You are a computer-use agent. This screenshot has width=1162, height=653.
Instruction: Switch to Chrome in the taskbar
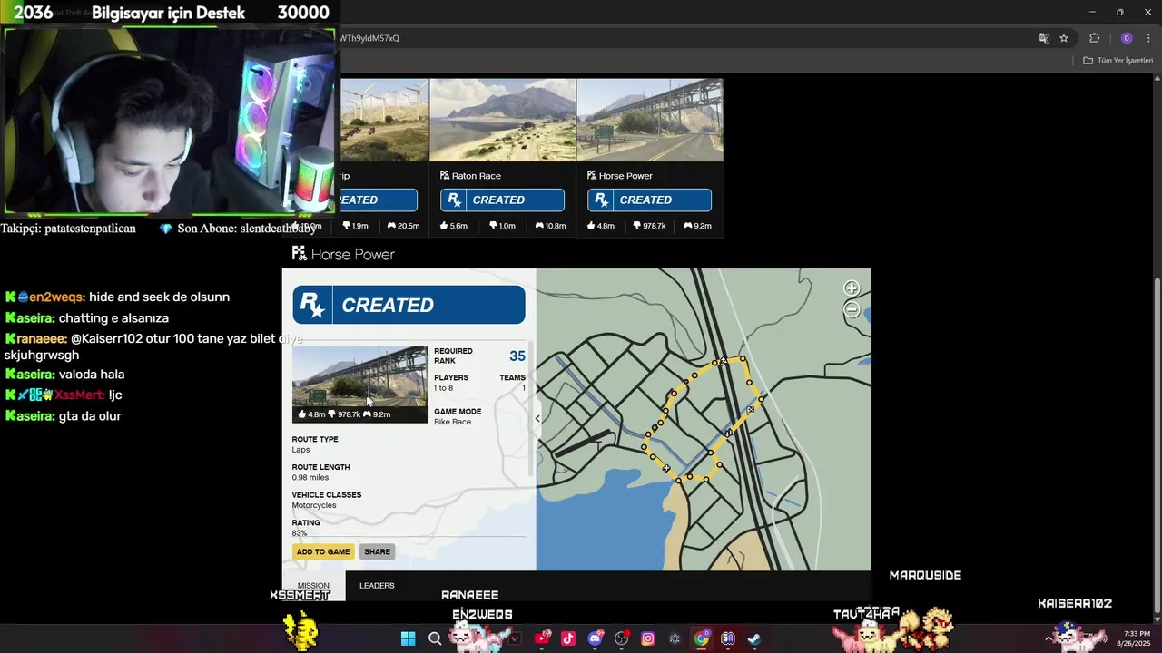pos(701,638)
